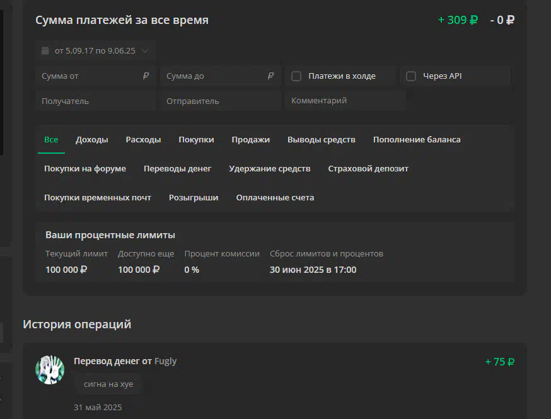Screen dimensions: 551x419
Task: Open the Покупки tab
Action: (196, 139)
